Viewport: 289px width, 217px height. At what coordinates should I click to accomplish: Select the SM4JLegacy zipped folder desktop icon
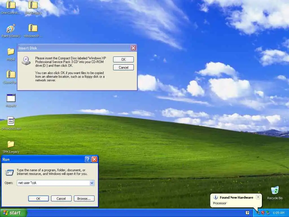point(33,5)
